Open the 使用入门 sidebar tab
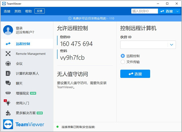The height and width of the screenshot is (132, 182). click(x=27, y=103)
